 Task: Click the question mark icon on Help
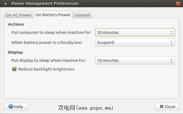pyautogui.click(x=10, y=107)
